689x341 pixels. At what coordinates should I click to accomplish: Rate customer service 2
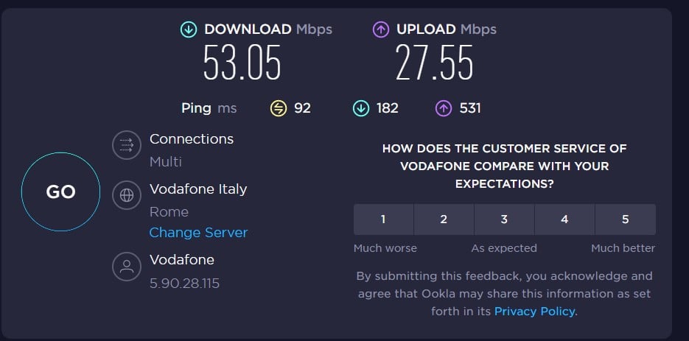pyautogui.click(x=444, y=219)
